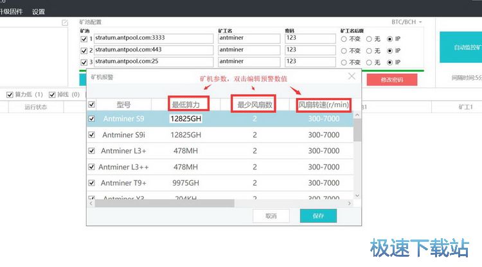Click the 型号 column header
This screenshot has width=482, height=267.
tap(123, 105)
